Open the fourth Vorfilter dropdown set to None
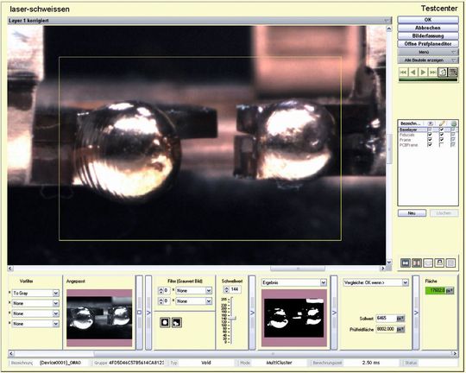The width and height of the screenshot is (466, 373). pyautogui.click(x=35, y=324)
